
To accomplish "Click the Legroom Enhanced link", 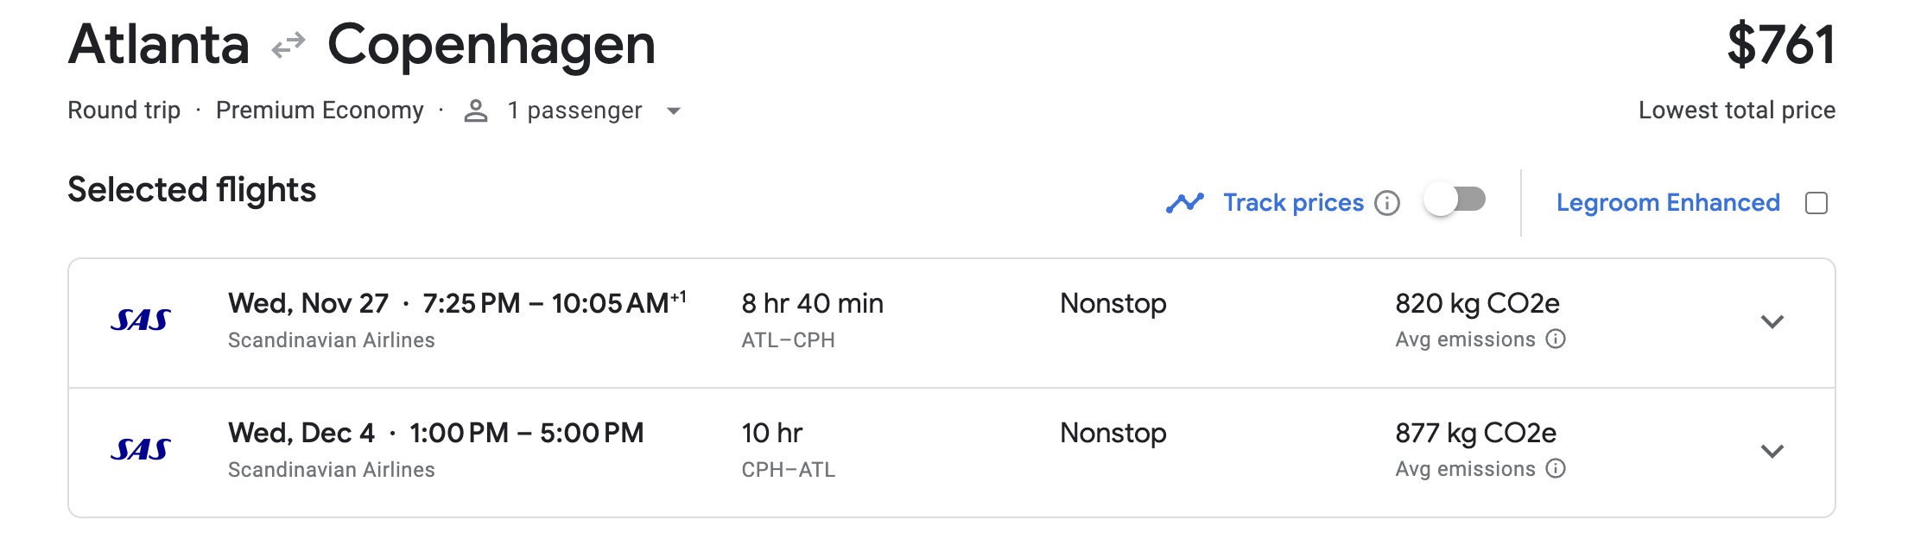I will click(1667, 201).
